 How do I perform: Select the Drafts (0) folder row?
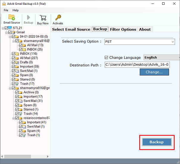(26, 62)
